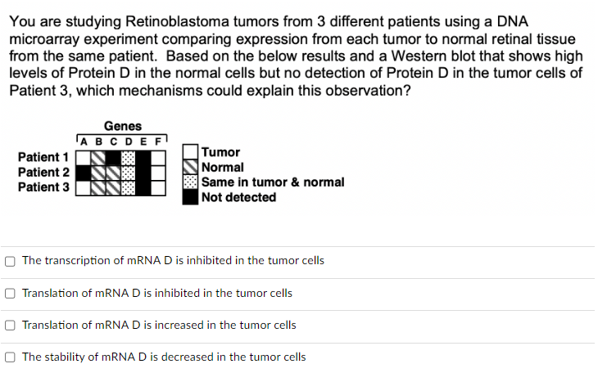
Task: Click the white 'Tumor' legend swatch
Action: [x=190, y=152]
